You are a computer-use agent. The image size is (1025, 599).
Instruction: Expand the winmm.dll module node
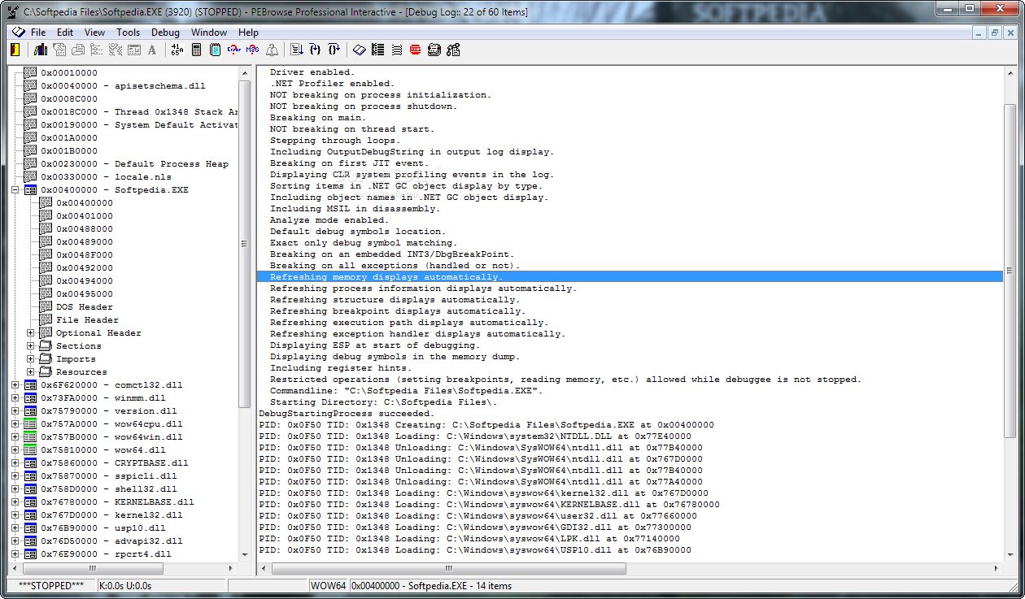[15, 397]
